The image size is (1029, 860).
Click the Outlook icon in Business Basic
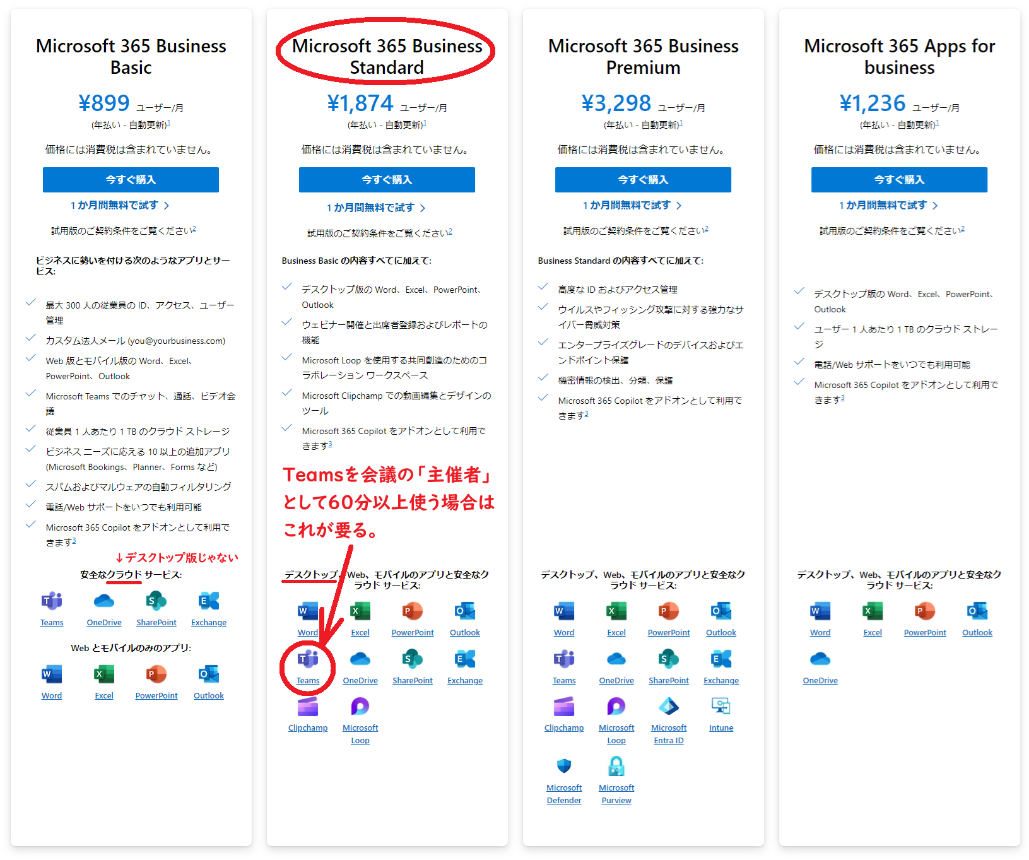[x=209, y=674]
